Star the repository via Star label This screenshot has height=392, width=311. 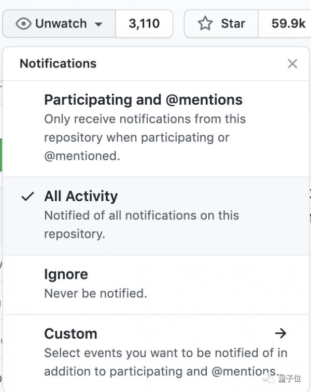(x=233, y=24)
